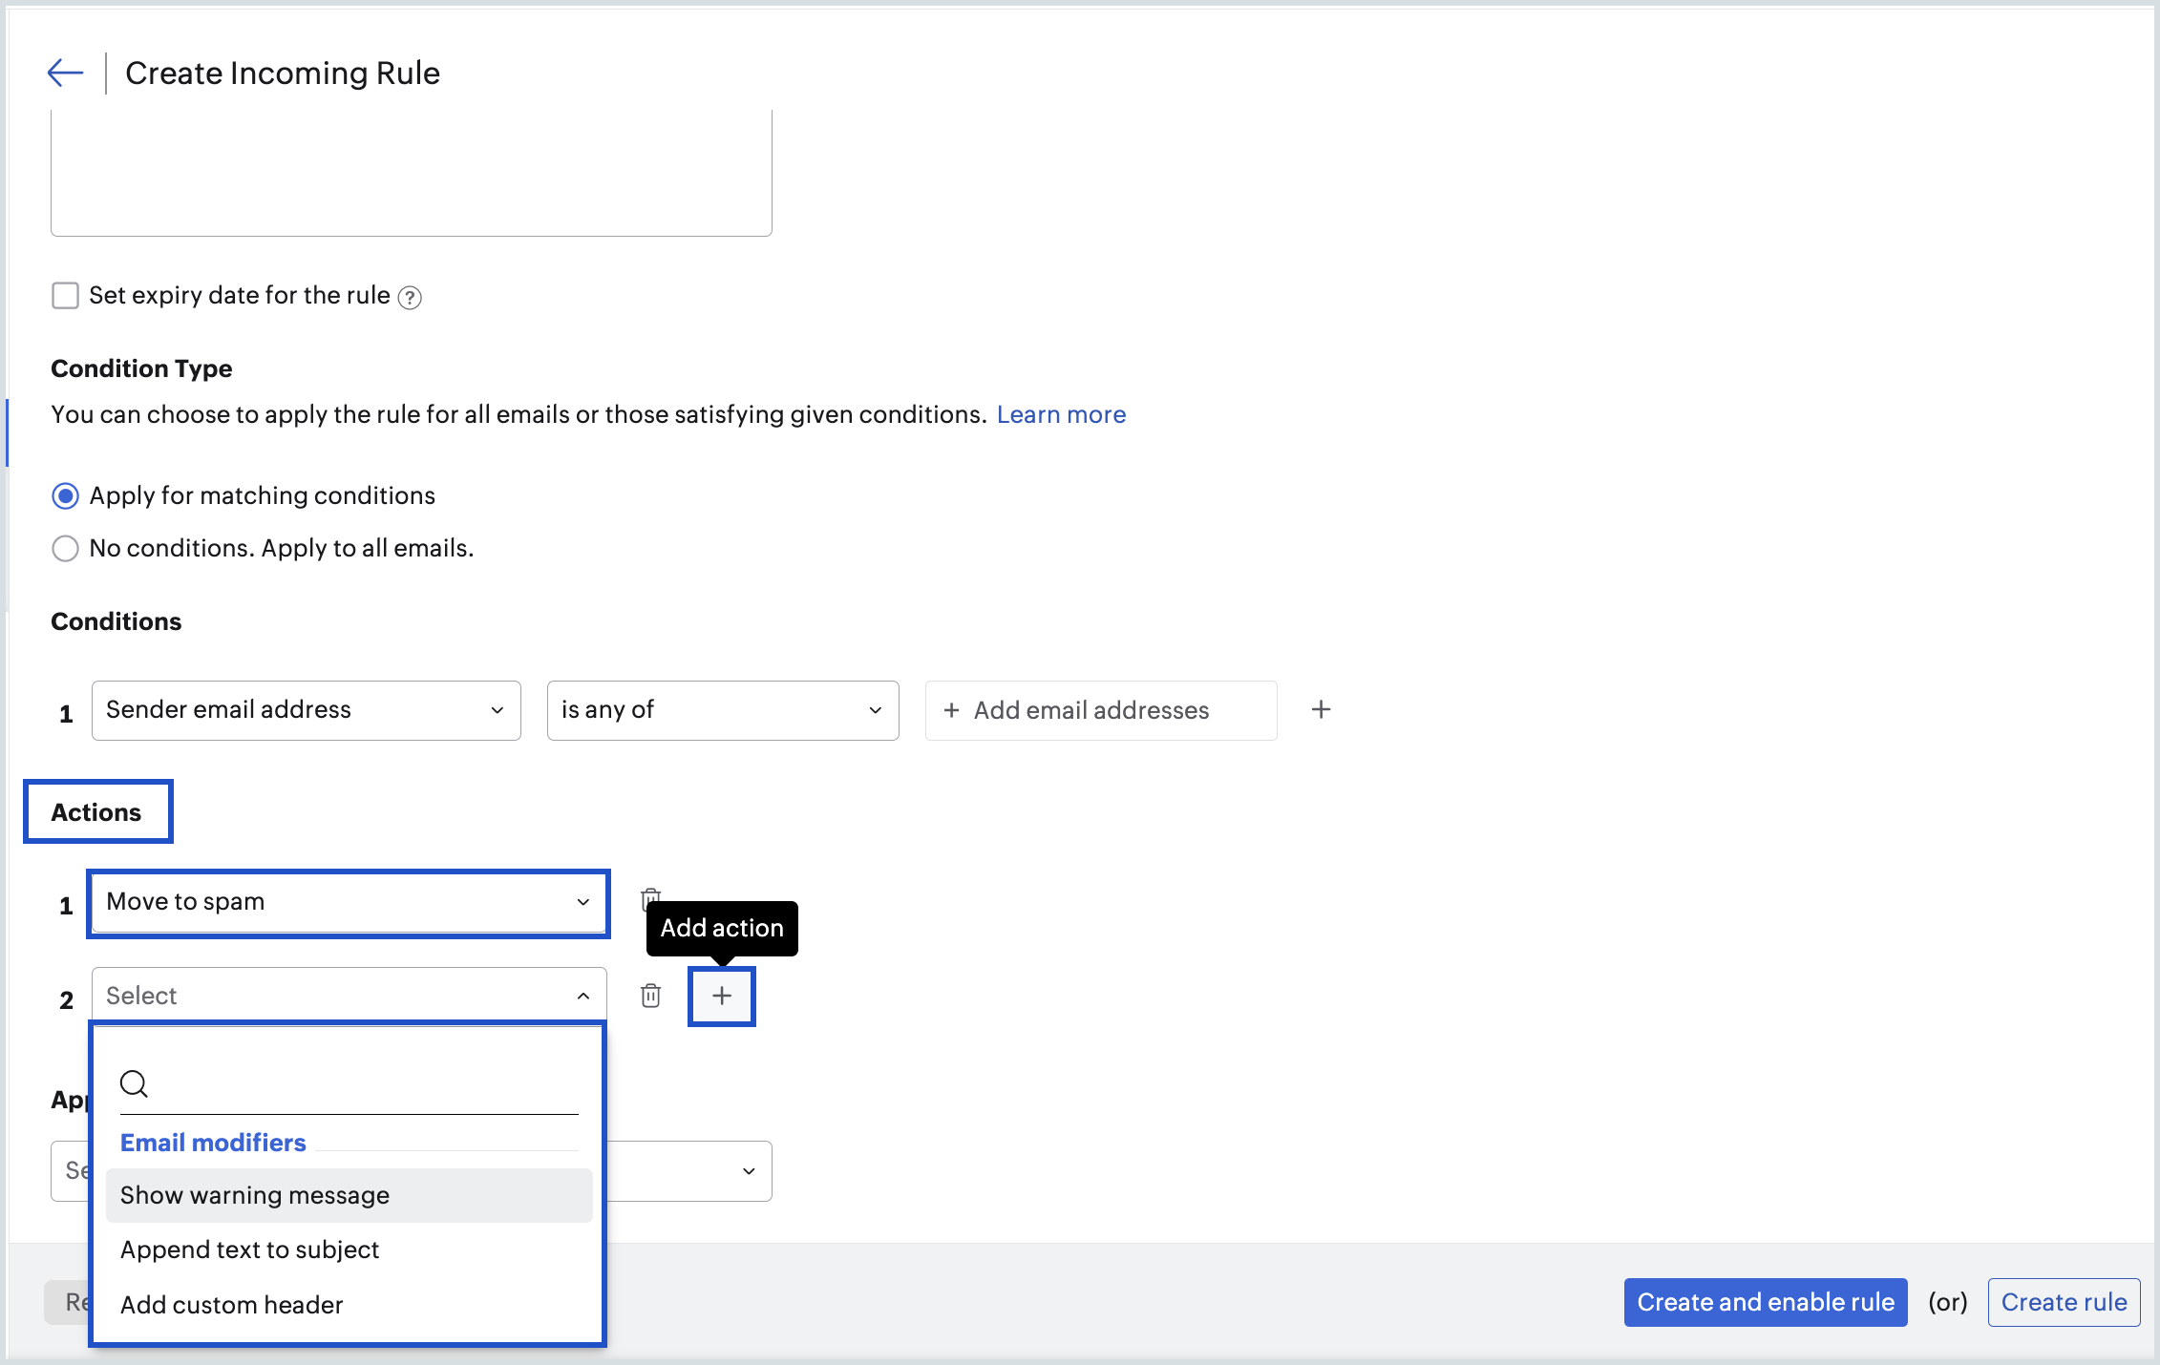Viewport: 2160px width, 1365px height.
Task: Click the expiry date help question icon
Action: (410, 298)
